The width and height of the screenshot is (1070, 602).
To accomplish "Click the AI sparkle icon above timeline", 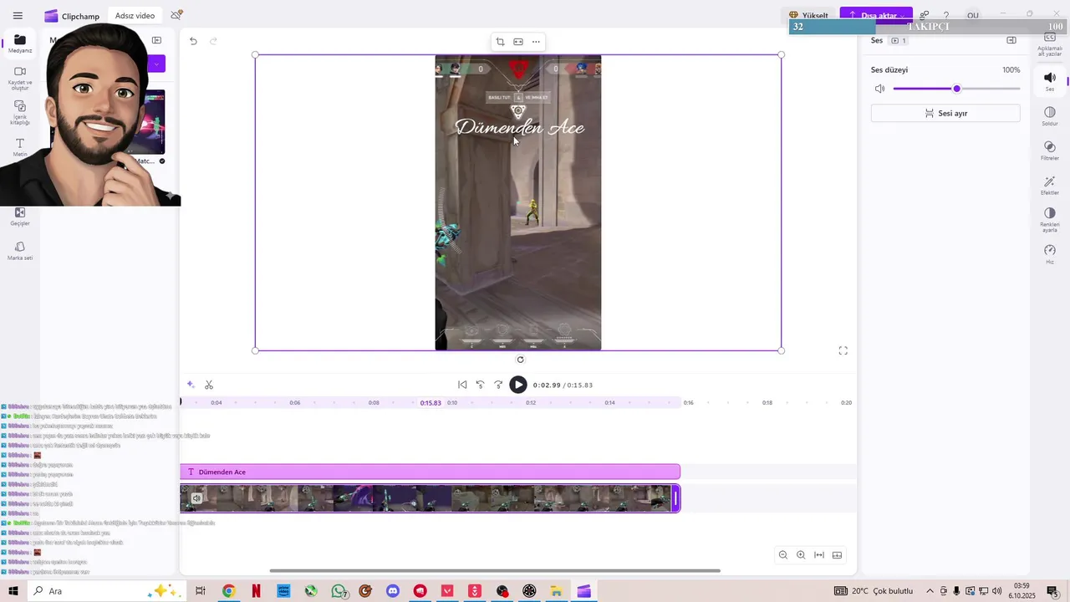I will click(x=191, y=385).
